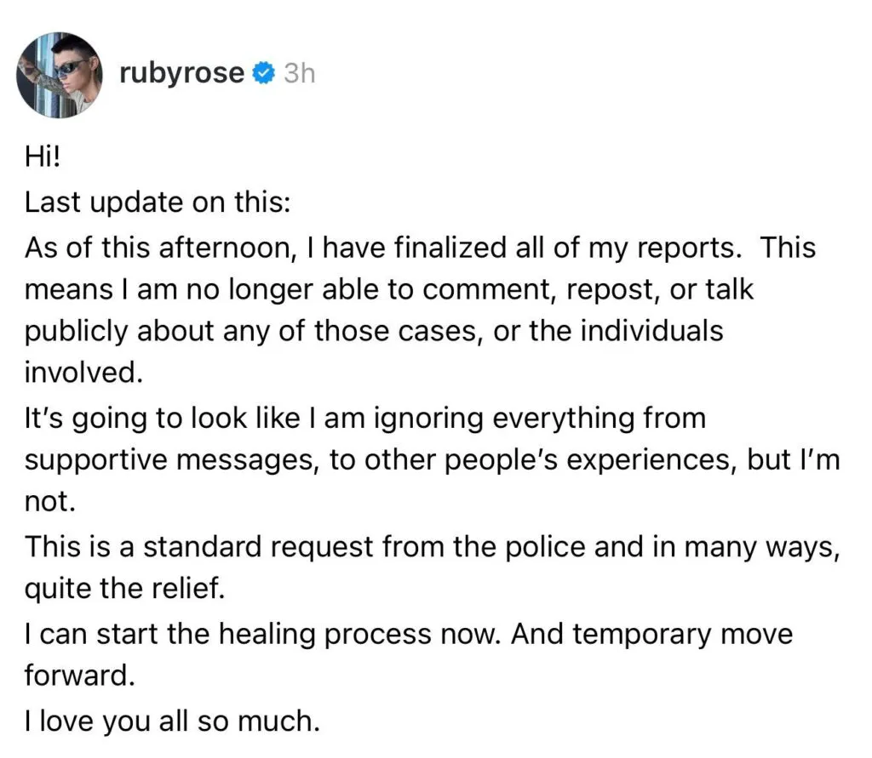Click the line starting "supportive messages"
Viewport: 872px width, 758px height.
tap(433, 459)
